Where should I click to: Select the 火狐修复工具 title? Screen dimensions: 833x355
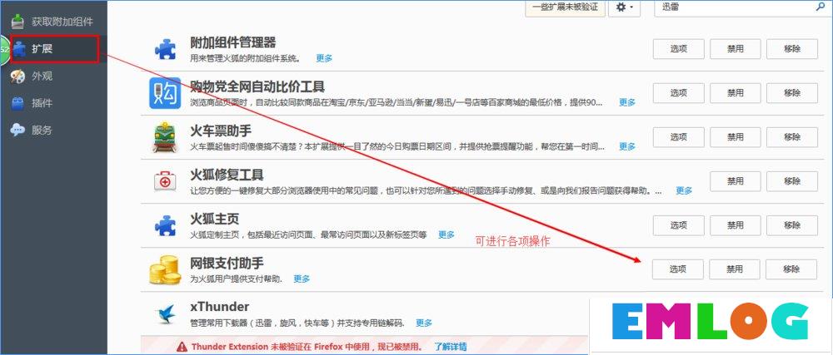point(227,175)
